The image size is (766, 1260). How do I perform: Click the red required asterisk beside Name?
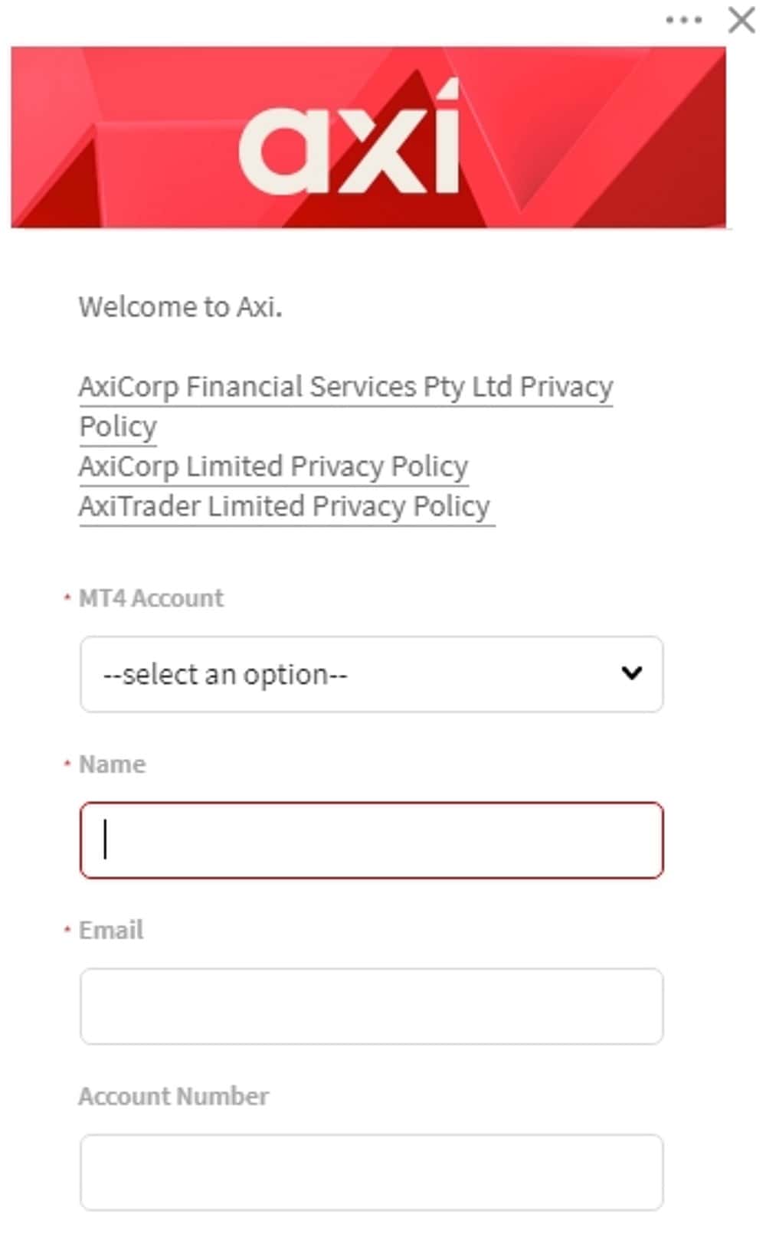[67, 764]
